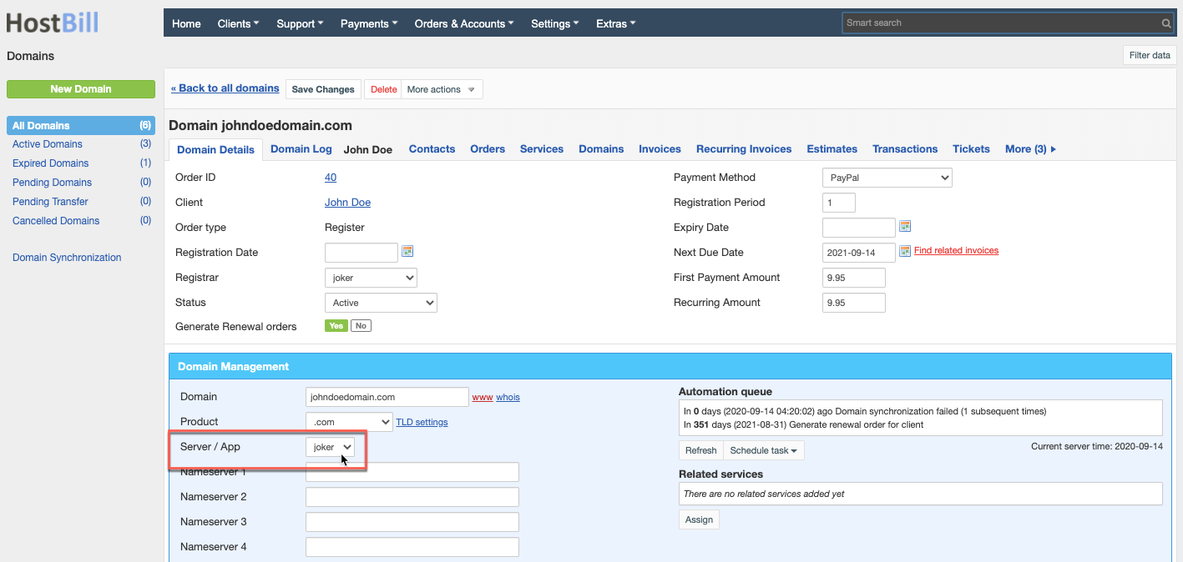The image size is (1183, 562).
Task: Set Generate Renewal orders to Yes
Action: [336, 325]
